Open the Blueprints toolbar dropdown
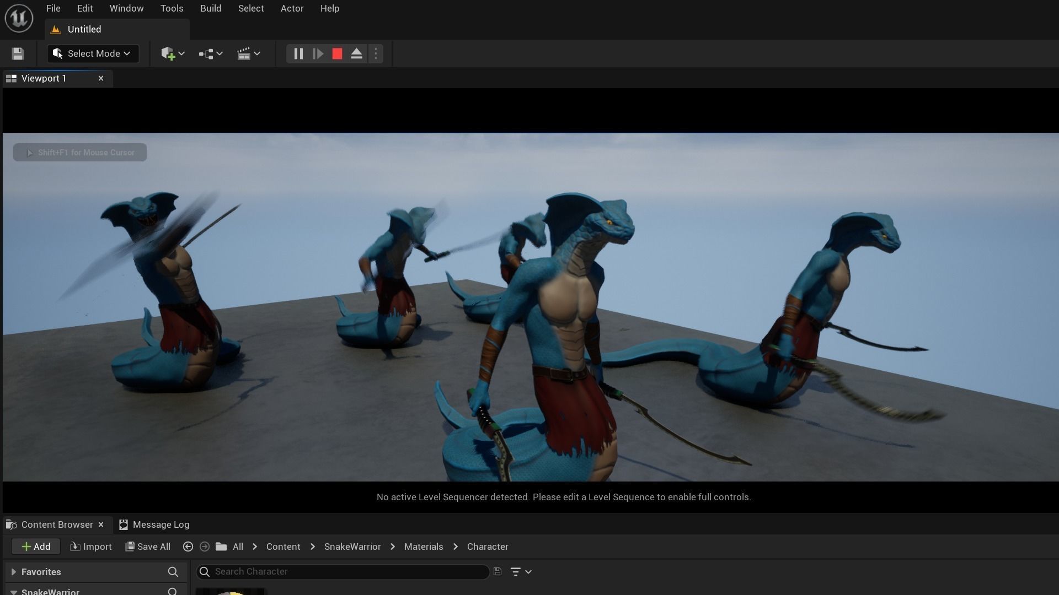The width and height of the screenshot is (1059, 595). tap(211, 53)
